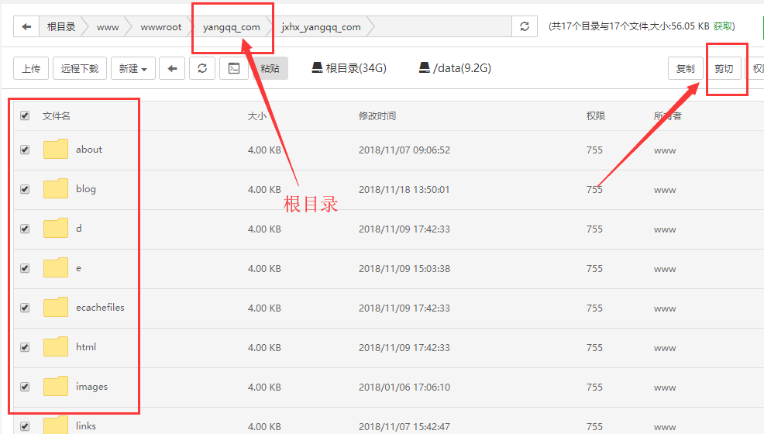Uncheck the images folder checkbox
The image size is (764, 434).
click(25, 387)
